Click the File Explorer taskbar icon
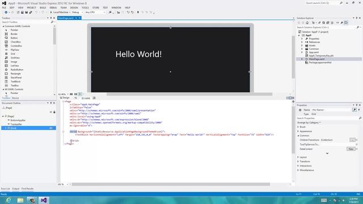Screen dimensions: 363x204 [20, 200]
